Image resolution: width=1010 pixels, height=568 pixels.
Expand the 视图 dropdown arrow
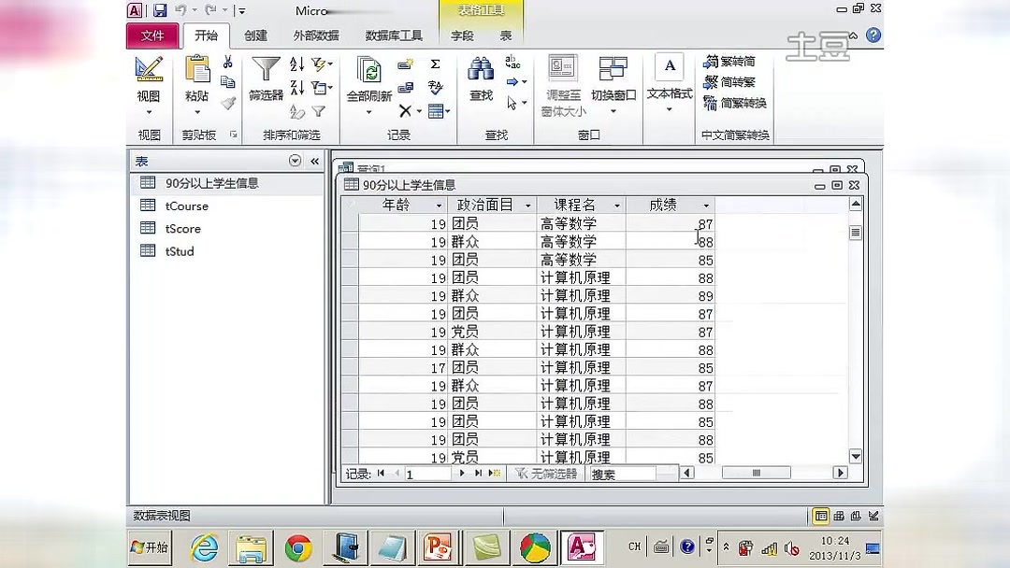(x=149, y=110)
